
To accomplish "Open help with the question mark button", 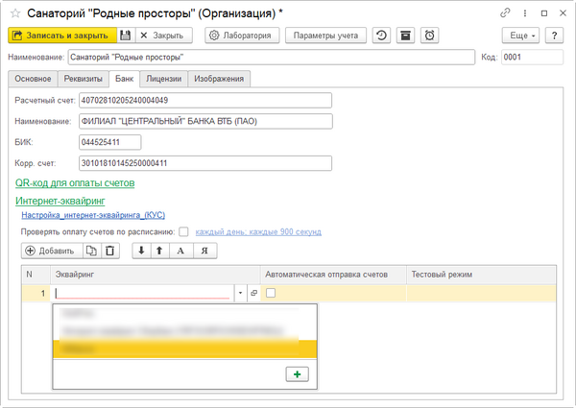I will pos(554,36).
